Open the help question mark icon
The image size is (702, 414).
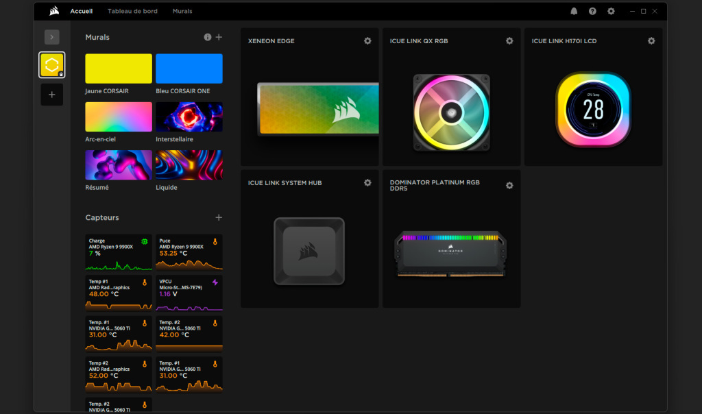coord(592,12)
